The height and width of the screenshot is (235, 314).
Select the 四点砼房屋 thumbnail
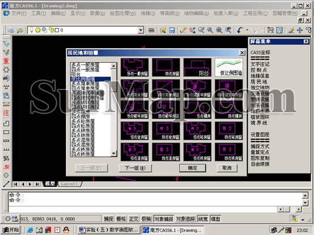pyautogui.click(x=166, y=131)
